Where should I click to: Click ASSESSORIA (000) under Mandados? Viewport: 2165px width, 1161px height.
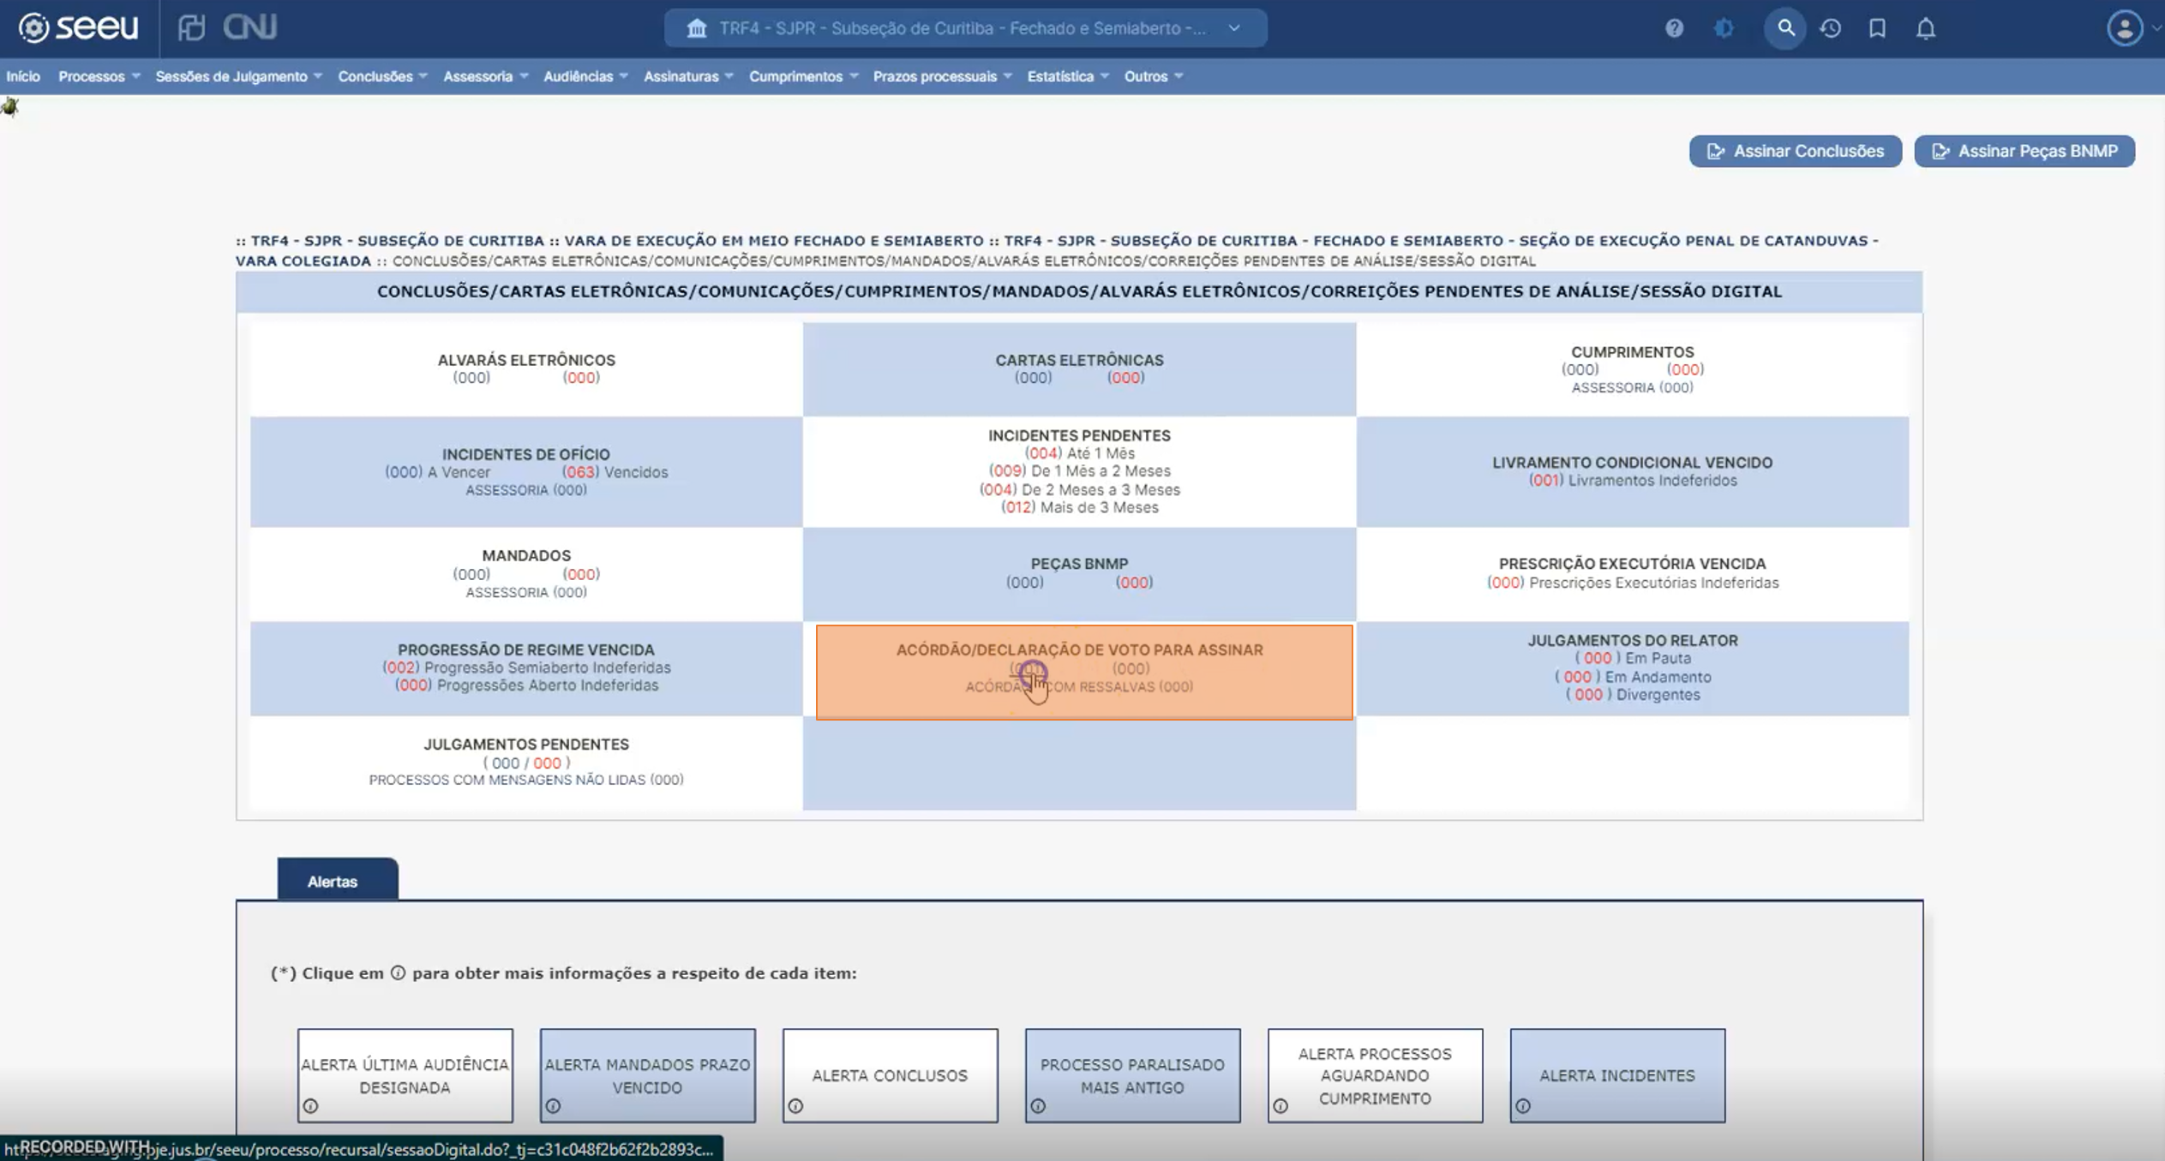[526, 592]
